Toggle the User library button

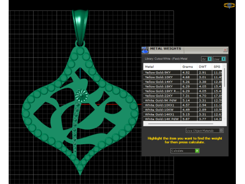click(x=219, y=59)
